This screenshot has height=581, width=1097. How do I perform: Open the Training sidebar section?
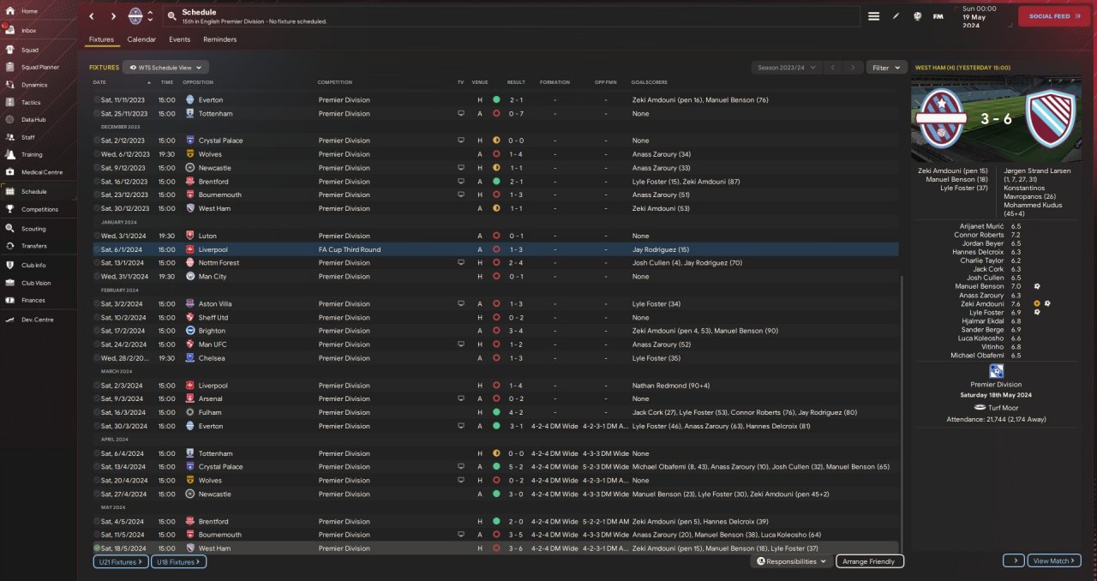[38, 154]
